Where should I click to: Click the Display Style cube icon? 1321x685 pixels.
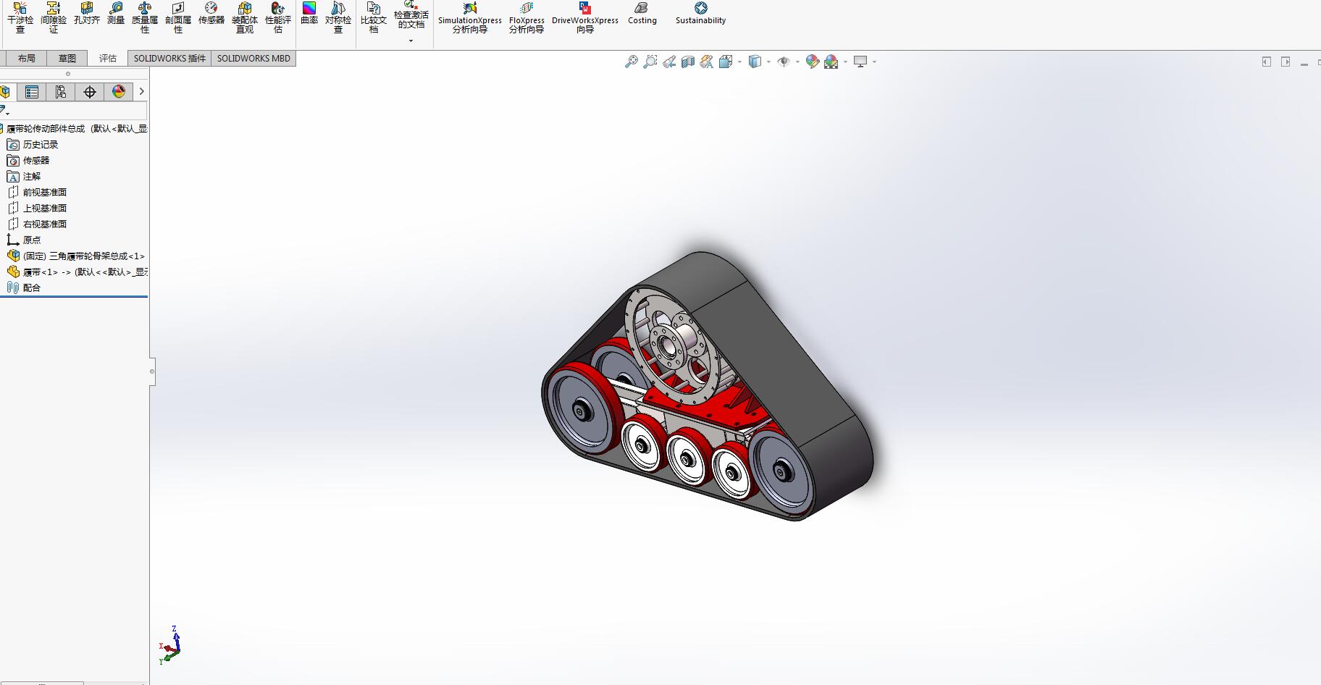[755, 62]
